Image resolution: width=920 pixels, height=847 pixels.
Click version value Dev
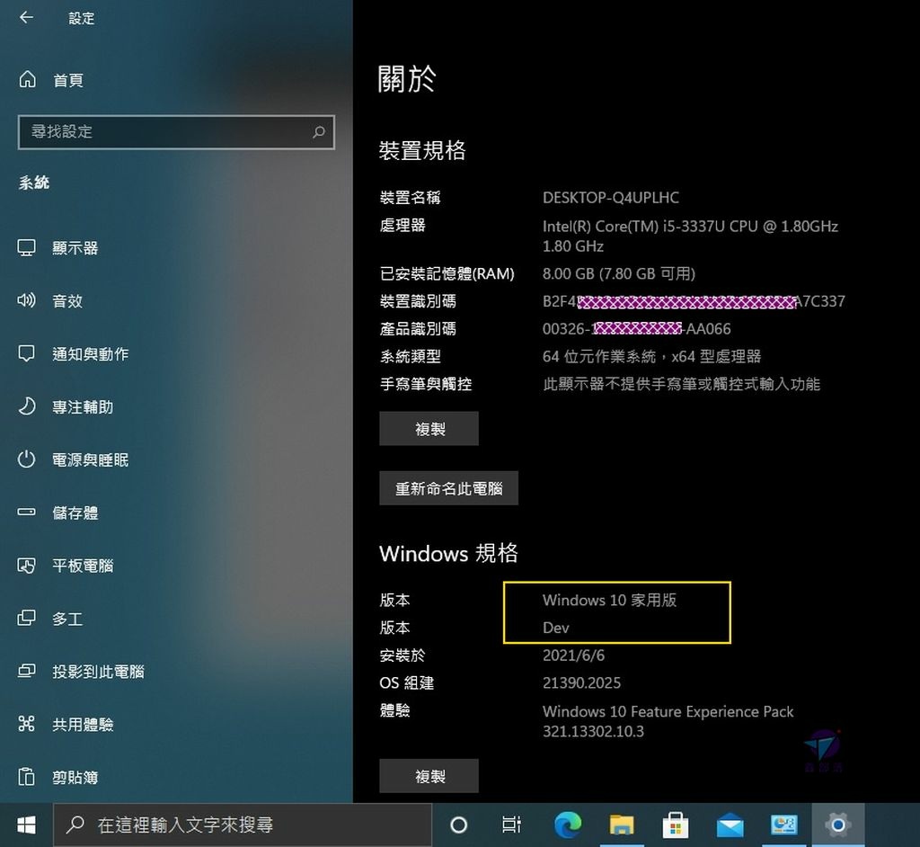555,628
